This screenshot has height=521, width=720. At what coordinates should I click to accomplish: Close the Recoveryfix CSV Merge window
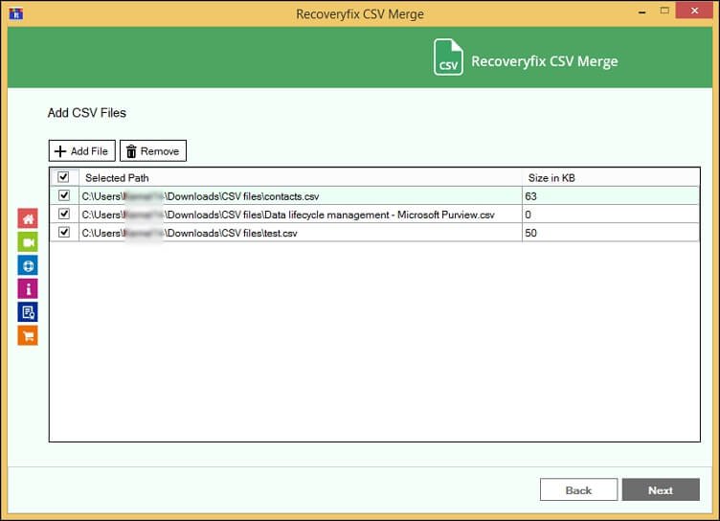tap(694, 11)
